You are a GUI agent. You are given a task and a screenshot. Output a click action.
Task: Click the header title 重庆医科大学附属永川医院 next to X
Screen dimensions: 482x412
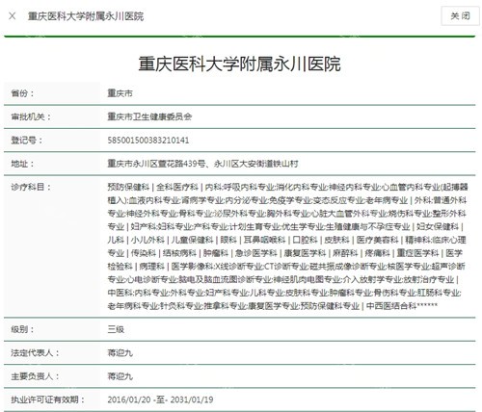(x=86, y=16)
